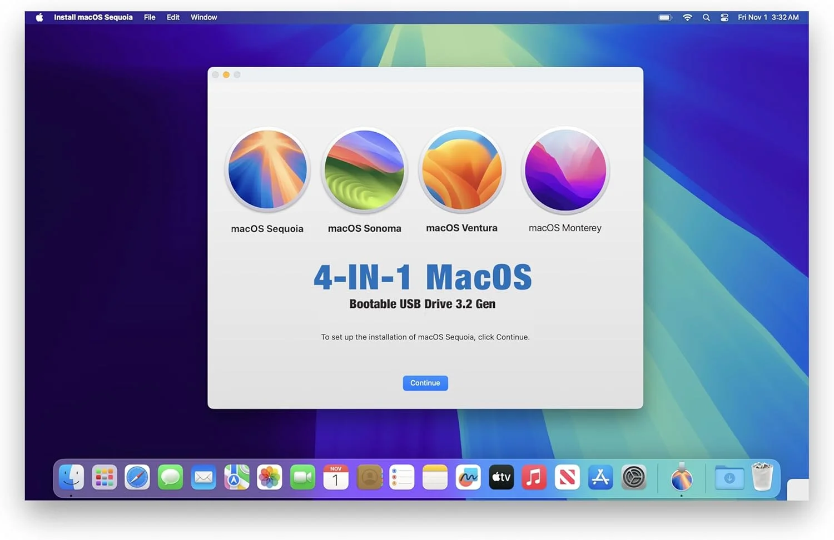Launch Apple News from the Dock
This screenshot has height=540, width=834.
567,477
